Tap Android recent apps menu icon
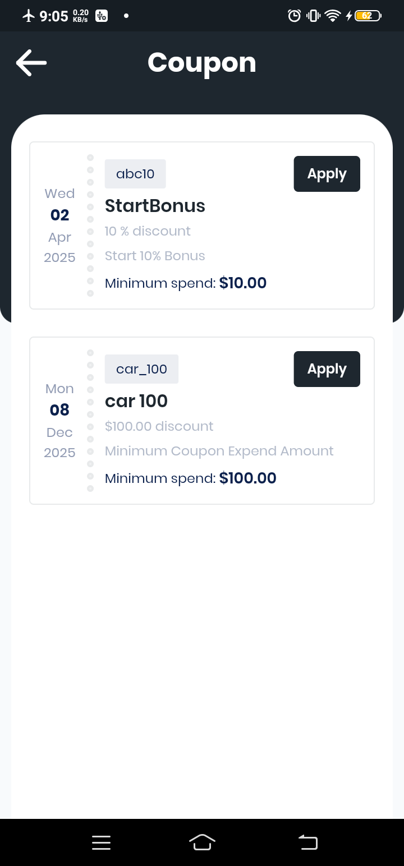This screenshot has width=404, height=866. (101, 842)
